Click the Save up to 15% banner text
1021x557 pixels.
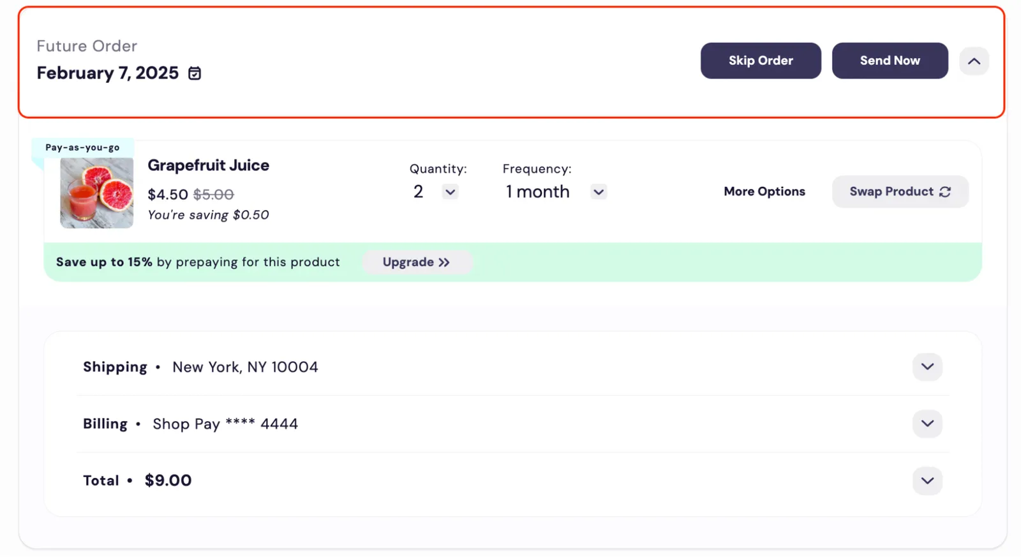tap(198, 262)
